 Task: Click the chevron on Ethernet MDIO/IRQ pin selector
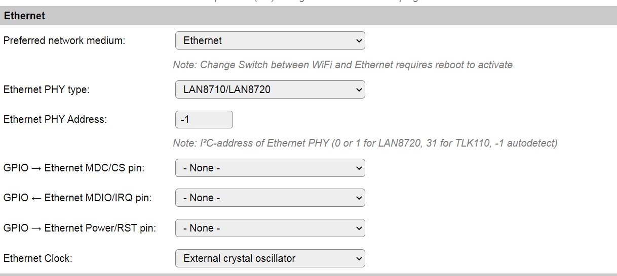point(359,198)
